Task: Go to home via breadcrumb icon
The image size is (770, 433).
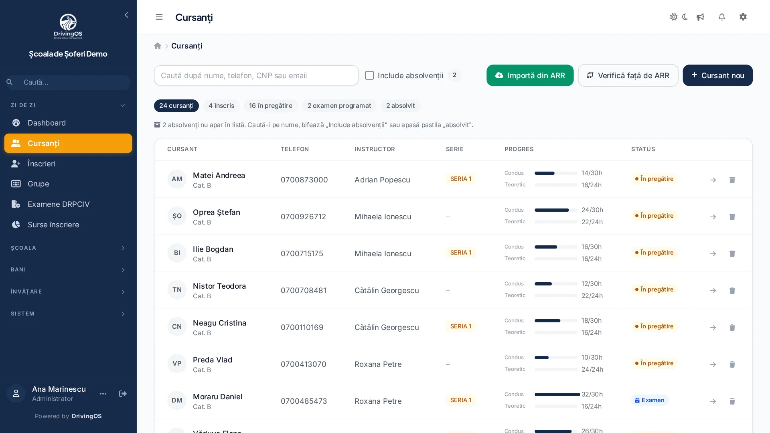Action: point(158,46)
